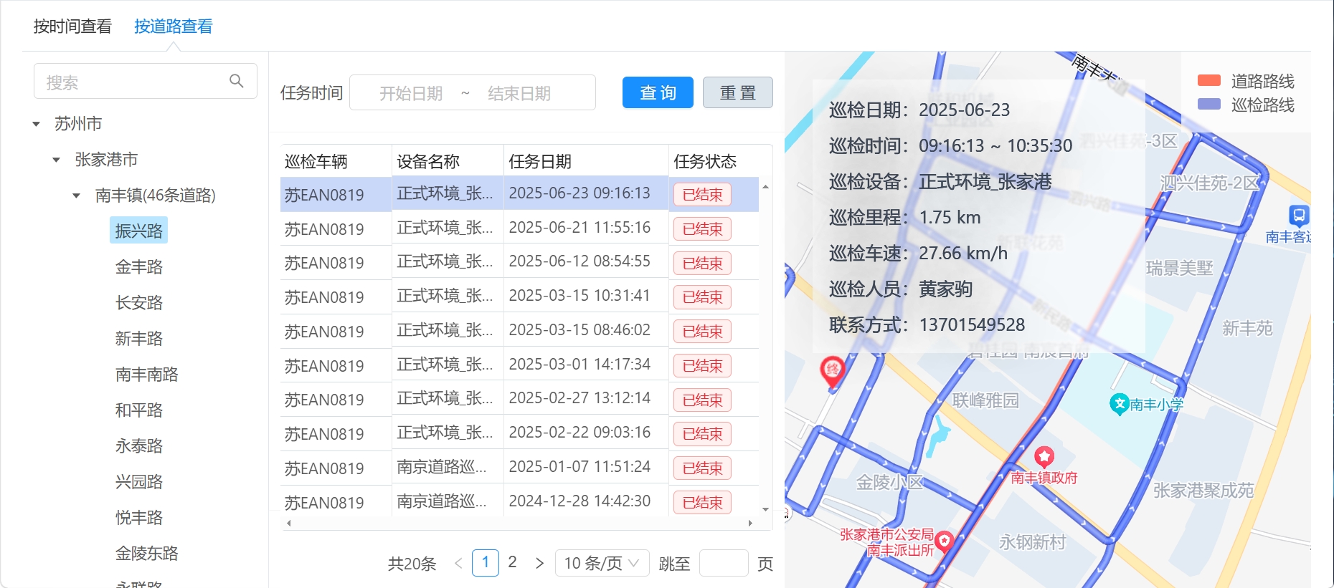
Task: Click the 巡检路线 blue legend swatch
Action: [x=1209, y=104]
